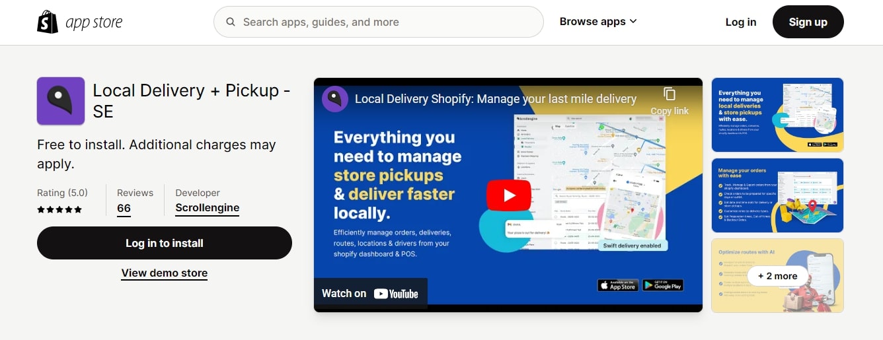Expand the Browse apps dropdown

click(x=598, y=22)
